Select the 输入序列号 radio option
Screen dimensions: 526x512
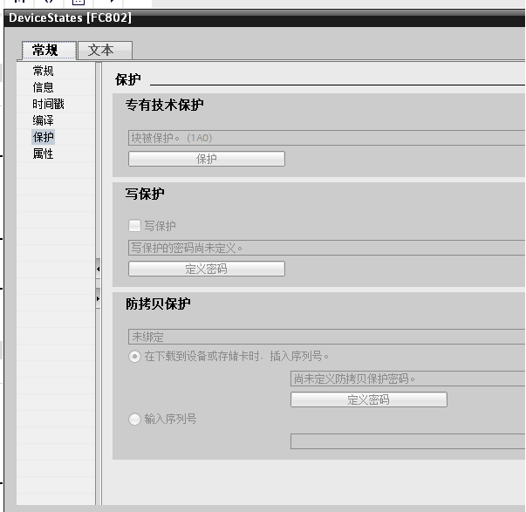(x=134, y=420)
